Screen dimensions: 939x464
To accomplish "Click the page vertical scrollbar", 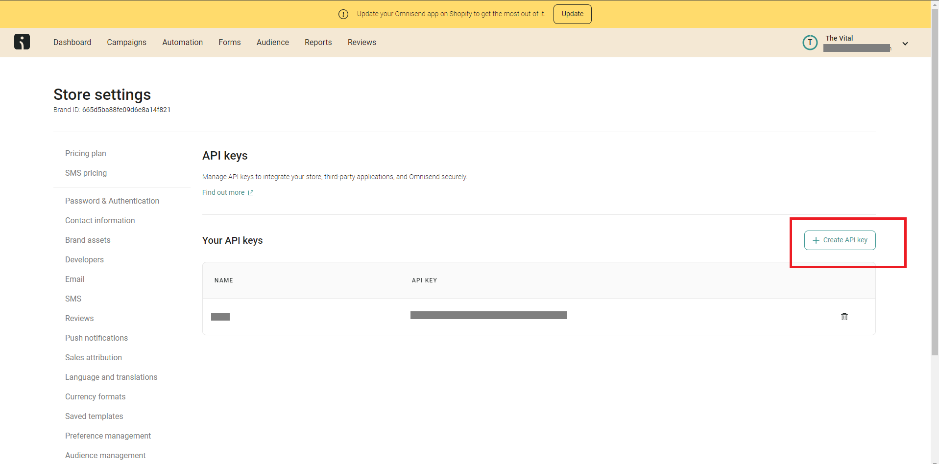I will click(935, 196).
